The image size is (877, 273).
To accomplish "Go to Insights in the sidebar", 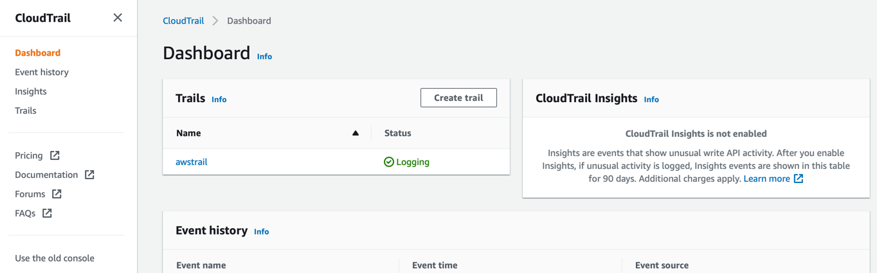I will pyautogui.click(x=31, y=91).
